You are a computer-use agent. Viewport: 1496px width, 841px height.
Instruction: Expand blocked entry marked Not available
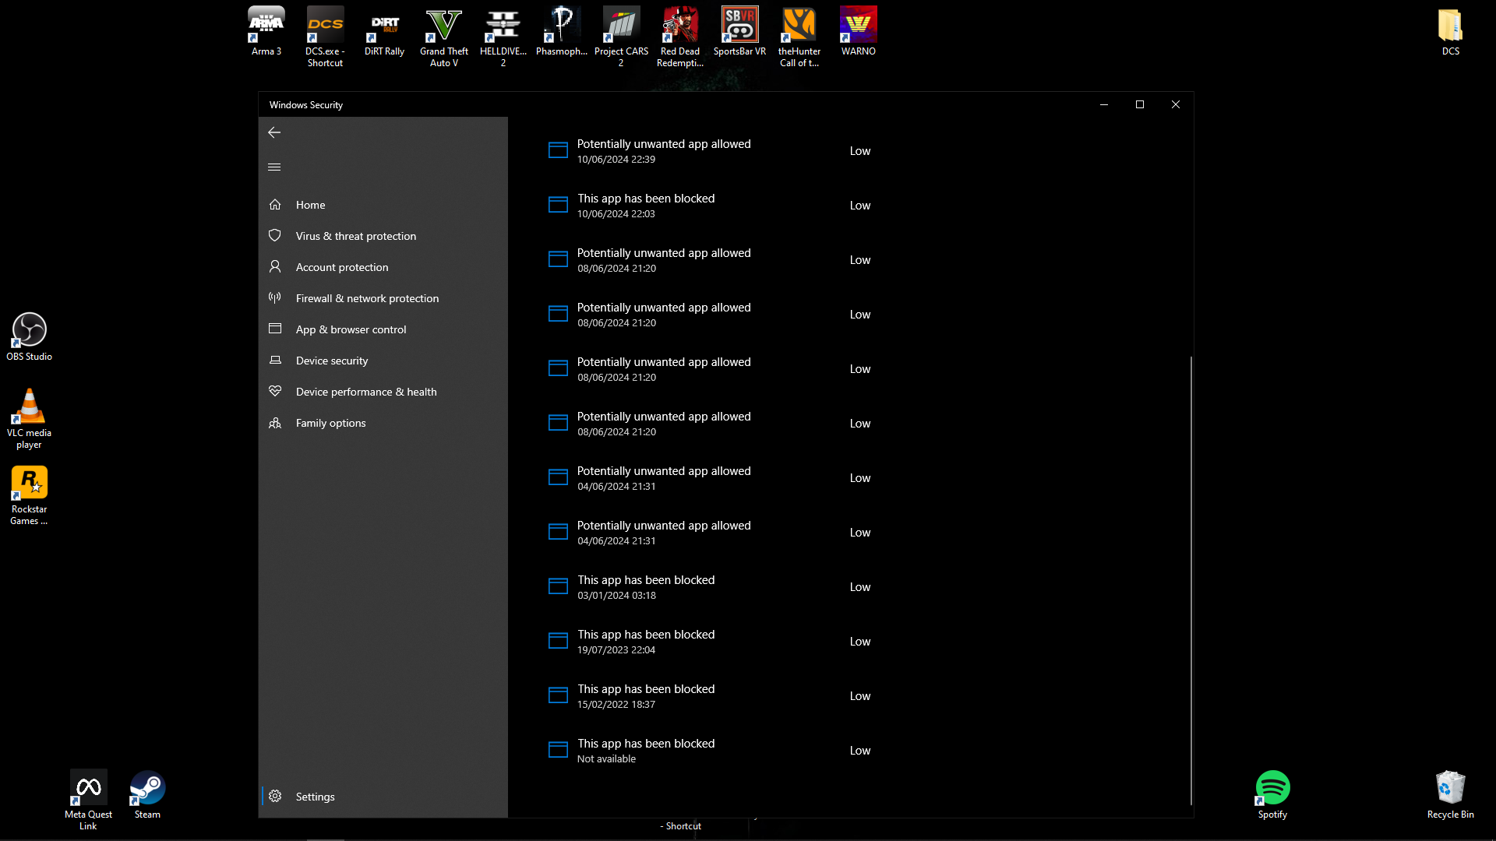pyautogui.click(x=709, y=751)
